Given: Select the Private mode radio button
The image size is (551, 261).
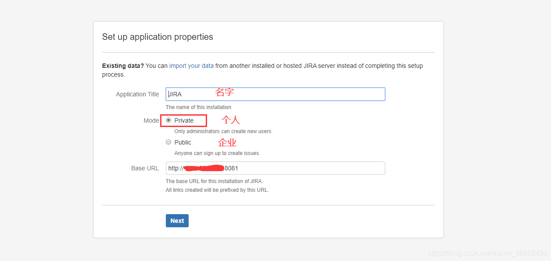Looking at the screenshot, I should coord(168,120).
